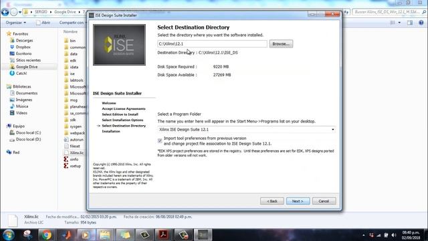Image resolution: width=428 pixels, height=241 pixels.
Task: Select Música library
Action: (x=22, y=106)
